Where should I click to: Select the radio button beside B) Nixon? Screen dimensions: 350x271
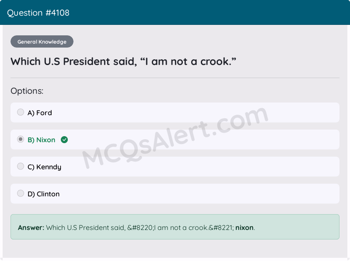[21, 139]
